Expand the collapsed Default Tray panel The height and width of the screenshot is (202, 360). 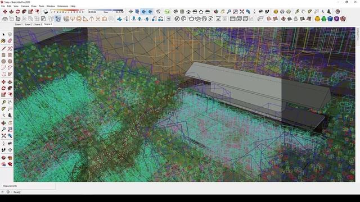click(x=358, y=34)
